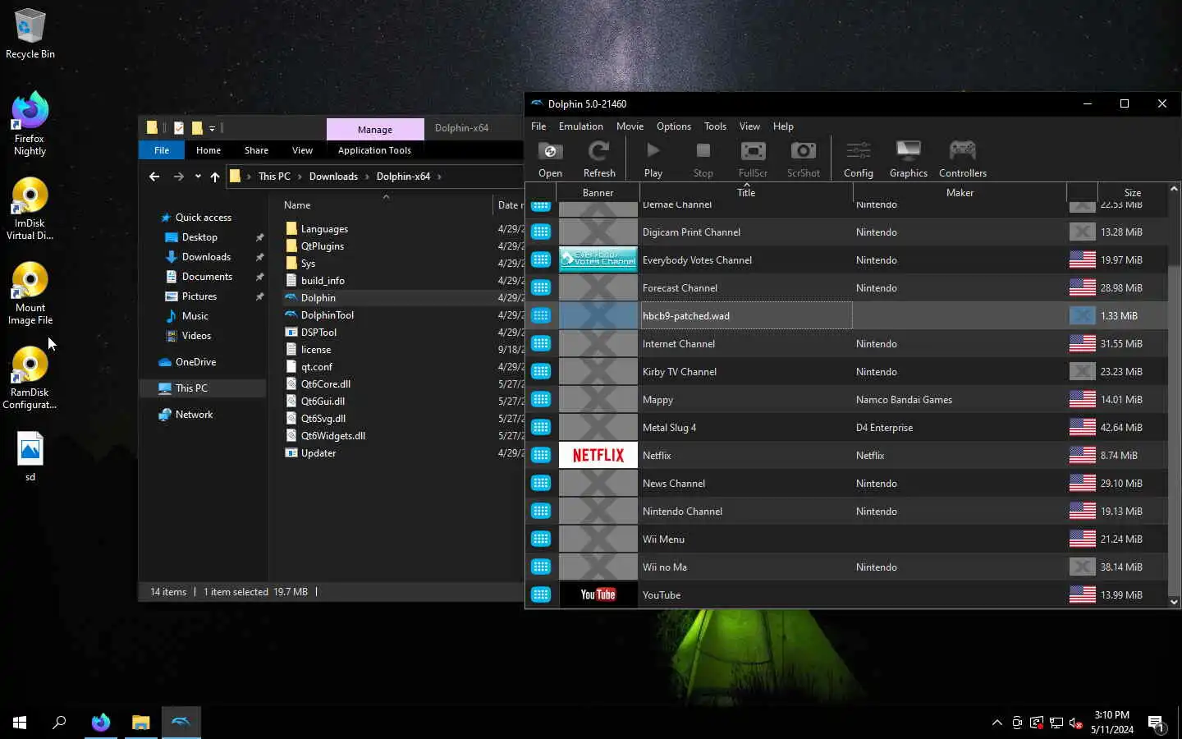
Task: Open the Application Tools tab
Action: [x=374, y=150]
